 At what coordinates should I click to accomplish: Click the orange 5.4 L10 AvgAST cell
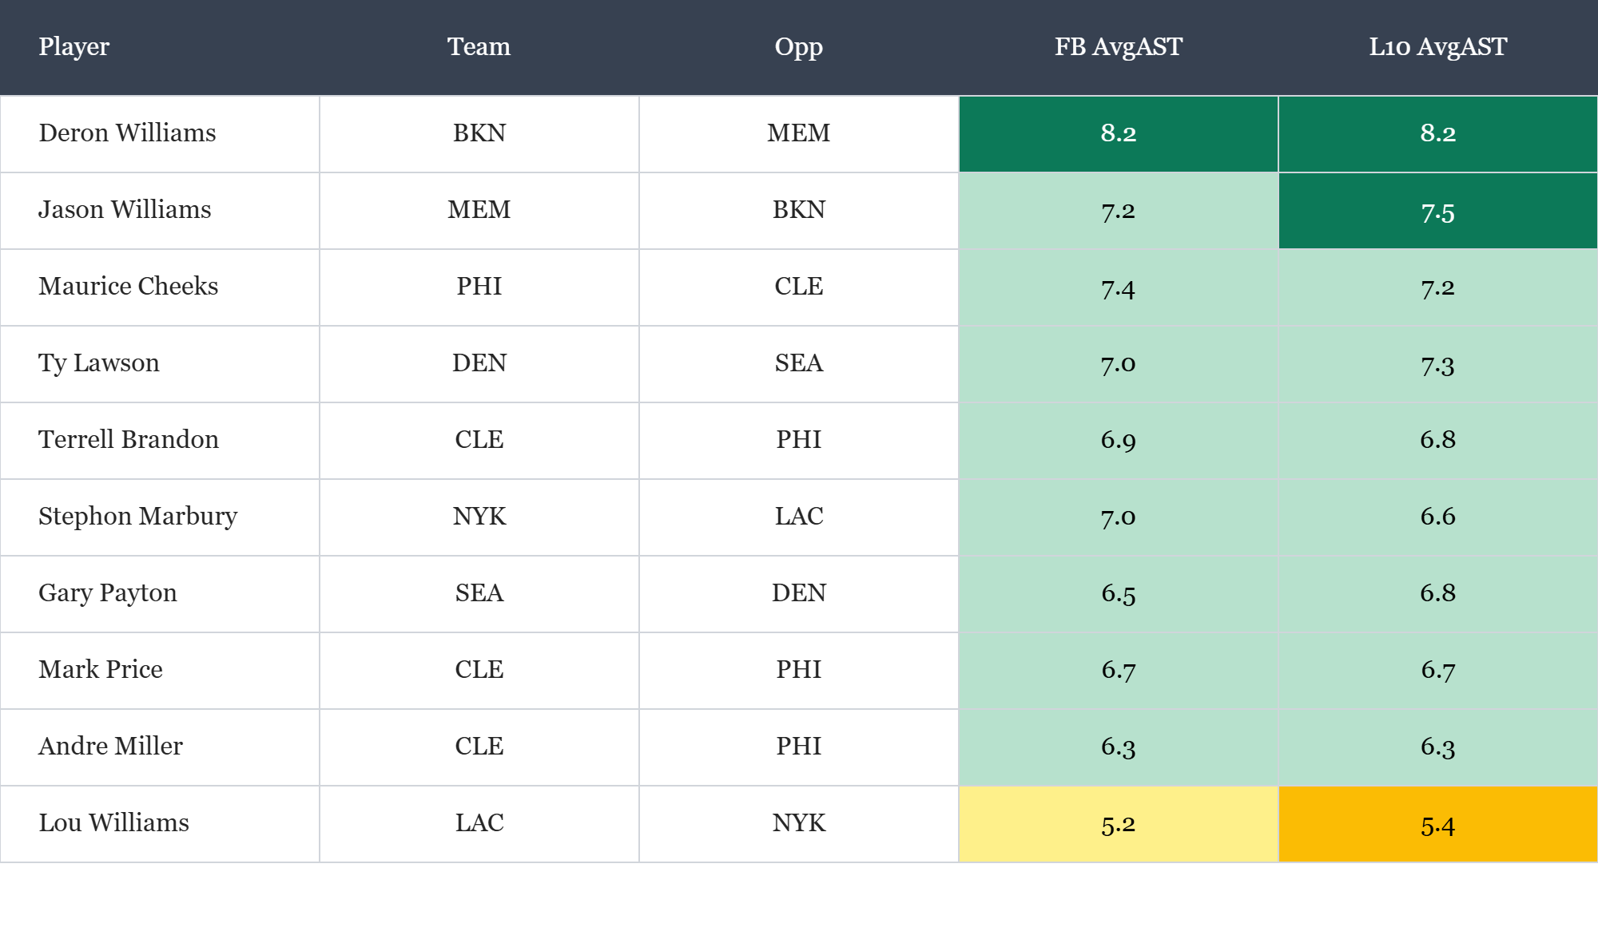(1437, 825)
